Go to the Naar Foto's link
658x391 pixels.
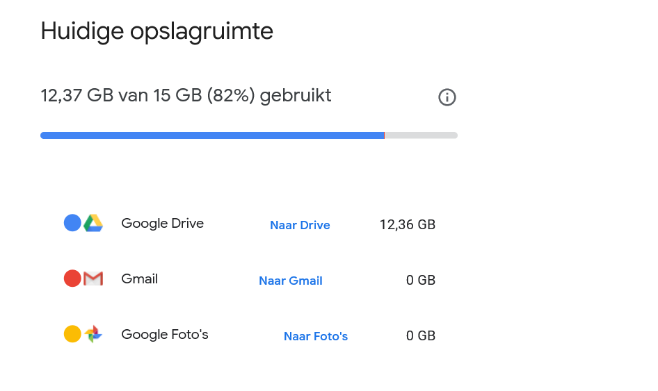click(316, 336)
